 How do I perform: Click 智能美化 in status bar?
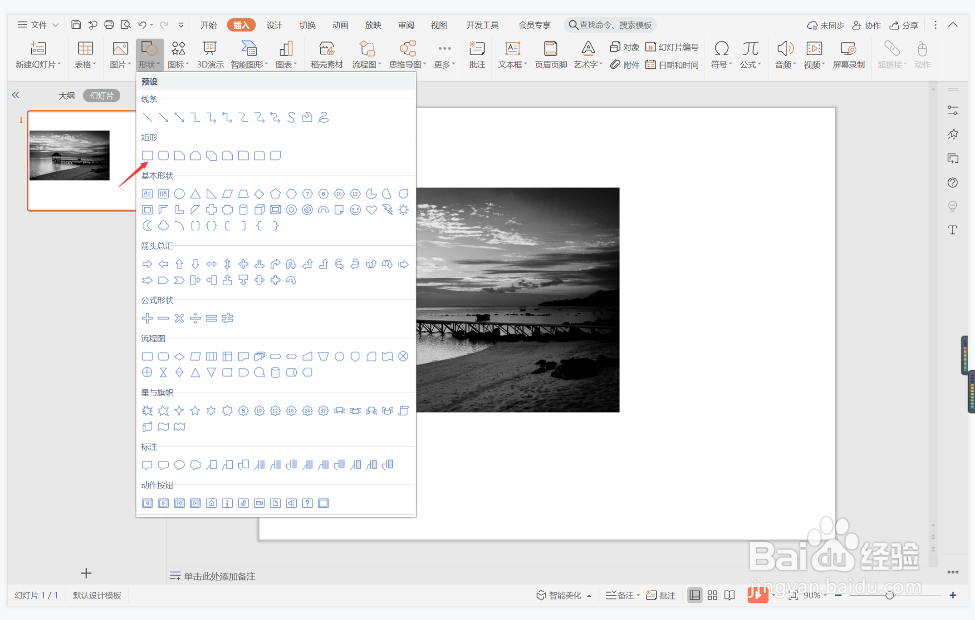pos(564,595)
